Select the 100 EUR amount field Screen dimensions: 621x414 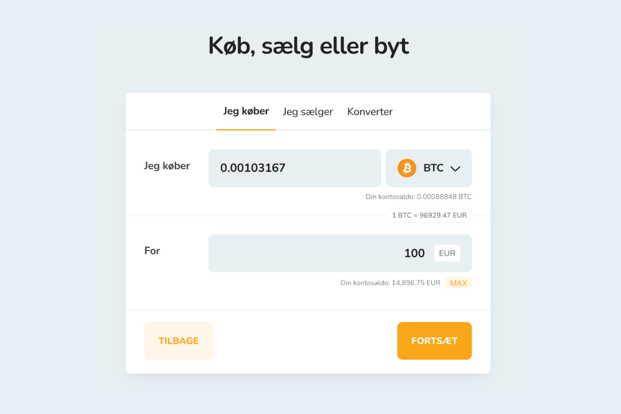340,253
